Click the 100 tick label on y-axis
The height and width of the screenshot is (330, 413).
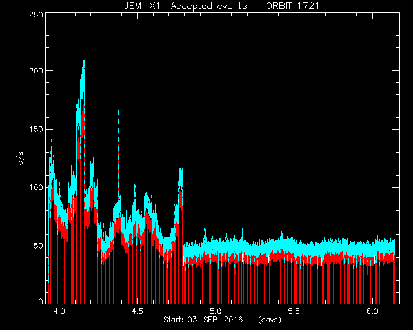[36, 188]
